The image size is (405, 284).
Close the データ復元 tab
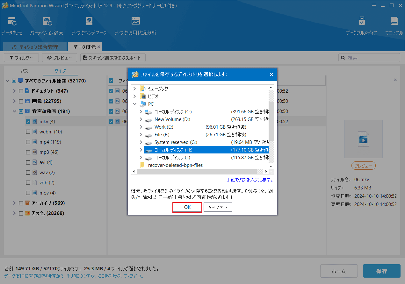pyautogui.click(x=99, y=47)
